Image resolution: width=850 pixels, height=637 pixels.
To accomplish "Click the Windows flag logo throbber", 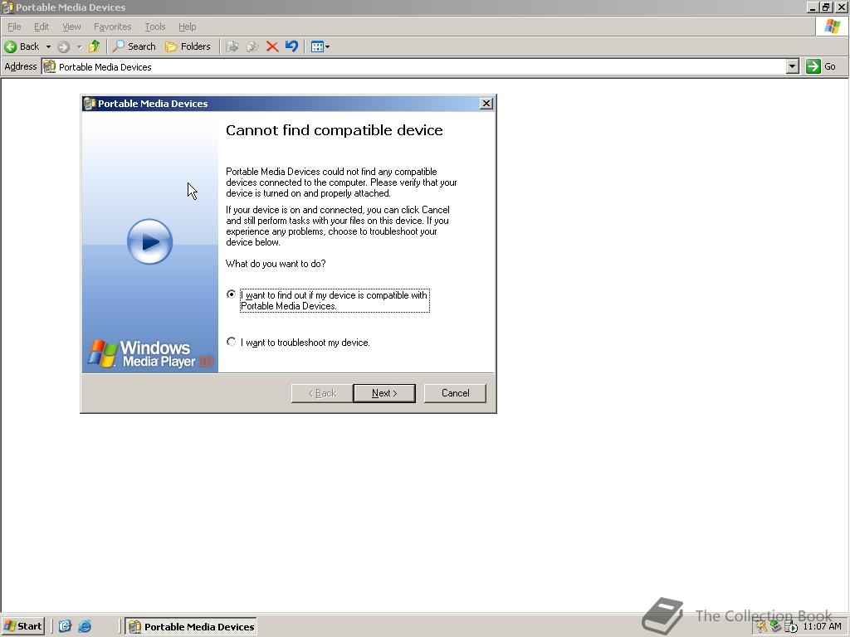I will (832, 27).
